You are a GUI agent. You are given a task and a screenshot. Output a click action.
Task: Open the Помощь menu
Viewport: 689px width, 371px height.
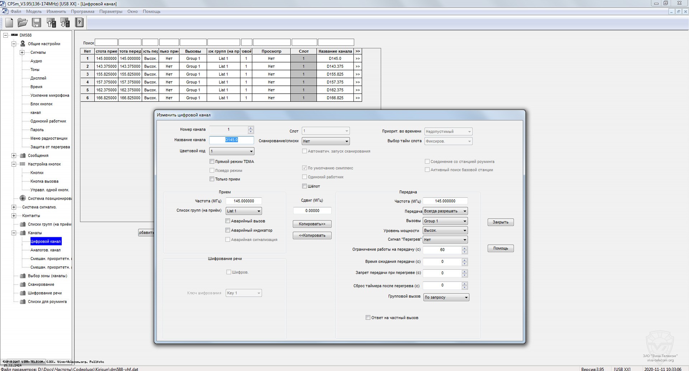[151, 11]
